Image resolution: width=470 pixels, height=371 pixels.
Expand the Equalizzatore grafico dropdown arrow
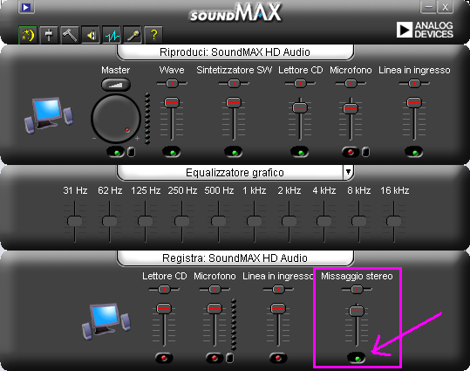pyautogui.click(x=348, y=172)
